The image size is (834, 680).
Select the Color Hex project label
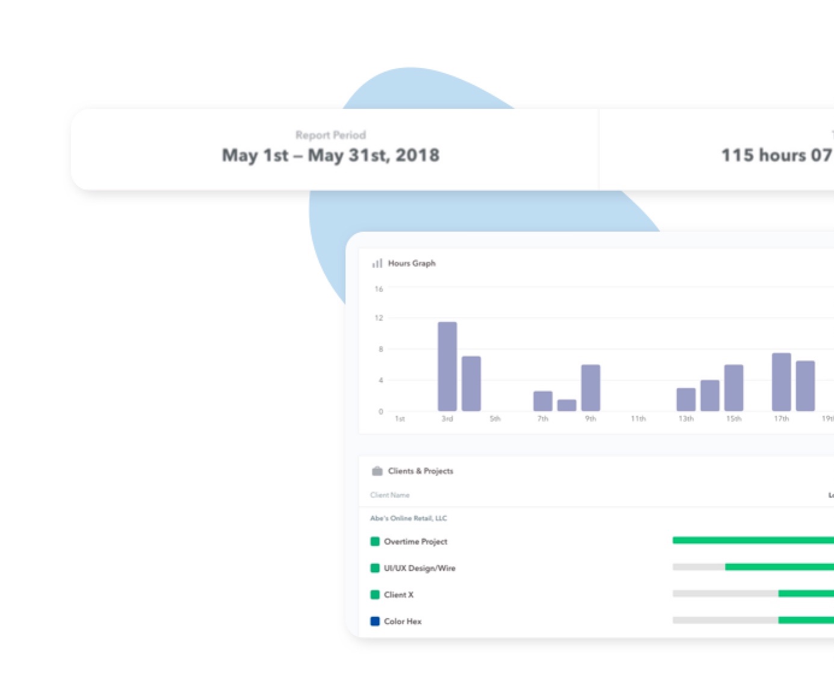point(403,621)
